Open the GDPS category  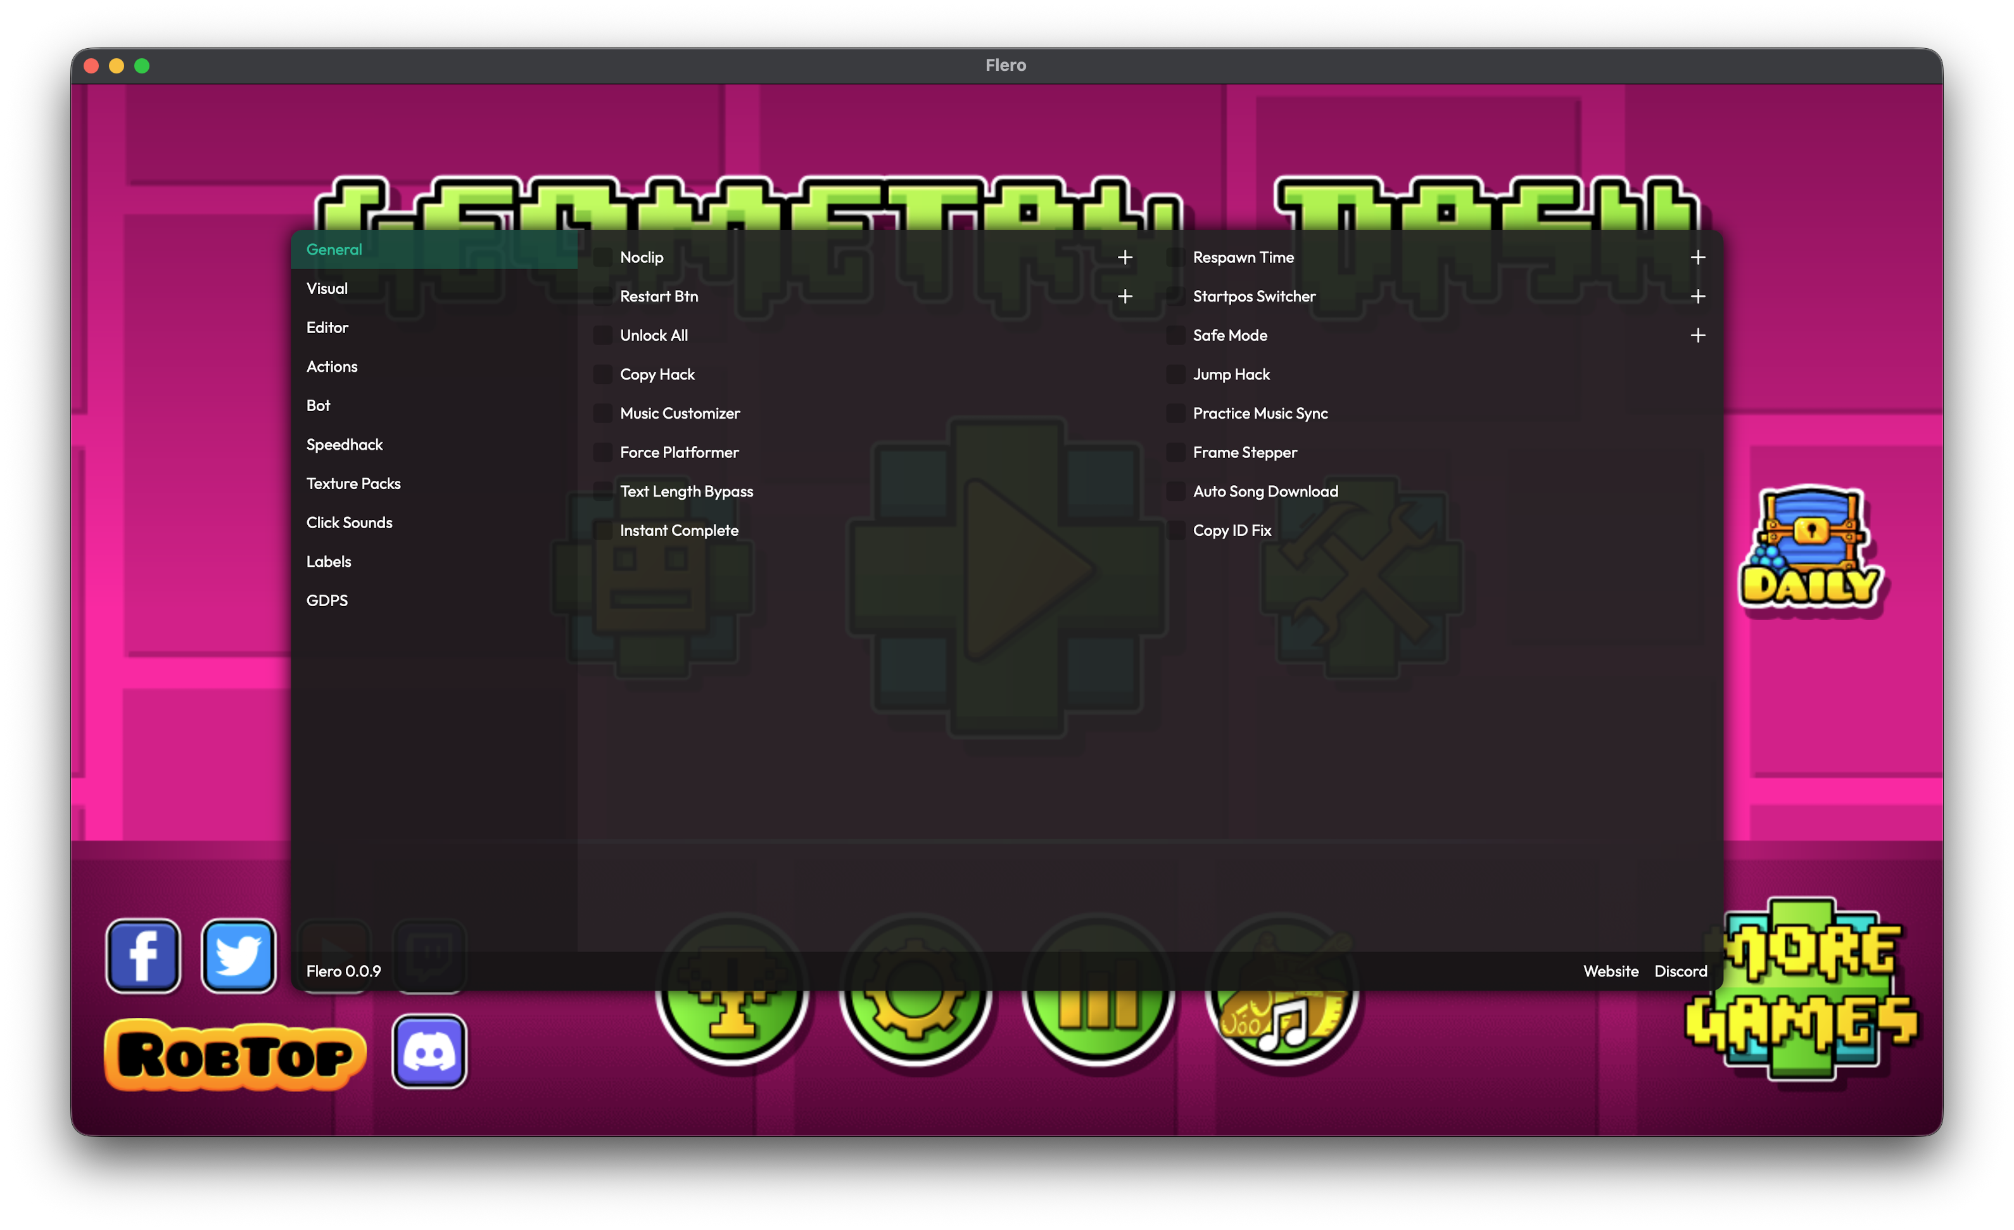pyautogui.click(x=434, y=600)
